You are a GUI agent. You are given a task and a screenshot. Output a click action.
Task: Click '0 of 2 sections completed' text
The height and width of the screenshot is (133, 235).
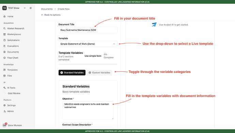(66, 58)
